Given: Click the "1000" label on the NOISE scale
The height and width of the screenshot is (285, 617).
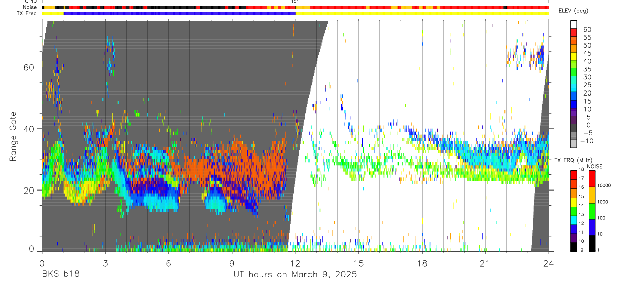Looking at the screenshot, I should (603, 202).
